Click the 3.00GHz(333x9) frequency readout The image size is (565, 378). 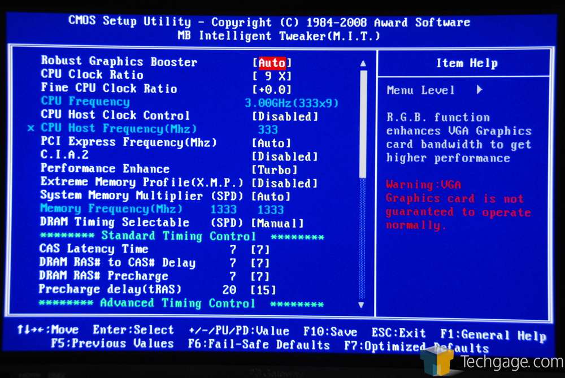292,103
